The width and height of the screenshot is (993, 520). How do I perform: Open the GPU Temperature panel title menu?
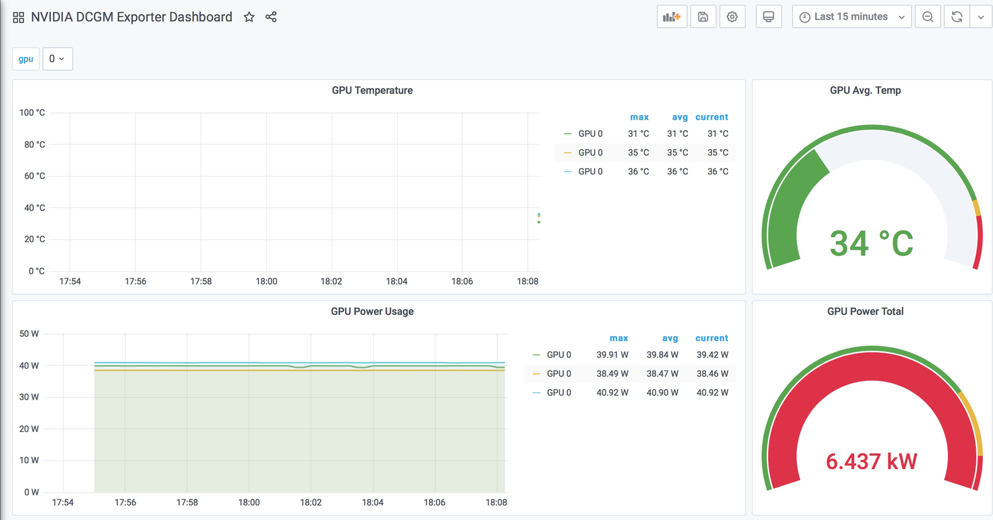(372, 91)
